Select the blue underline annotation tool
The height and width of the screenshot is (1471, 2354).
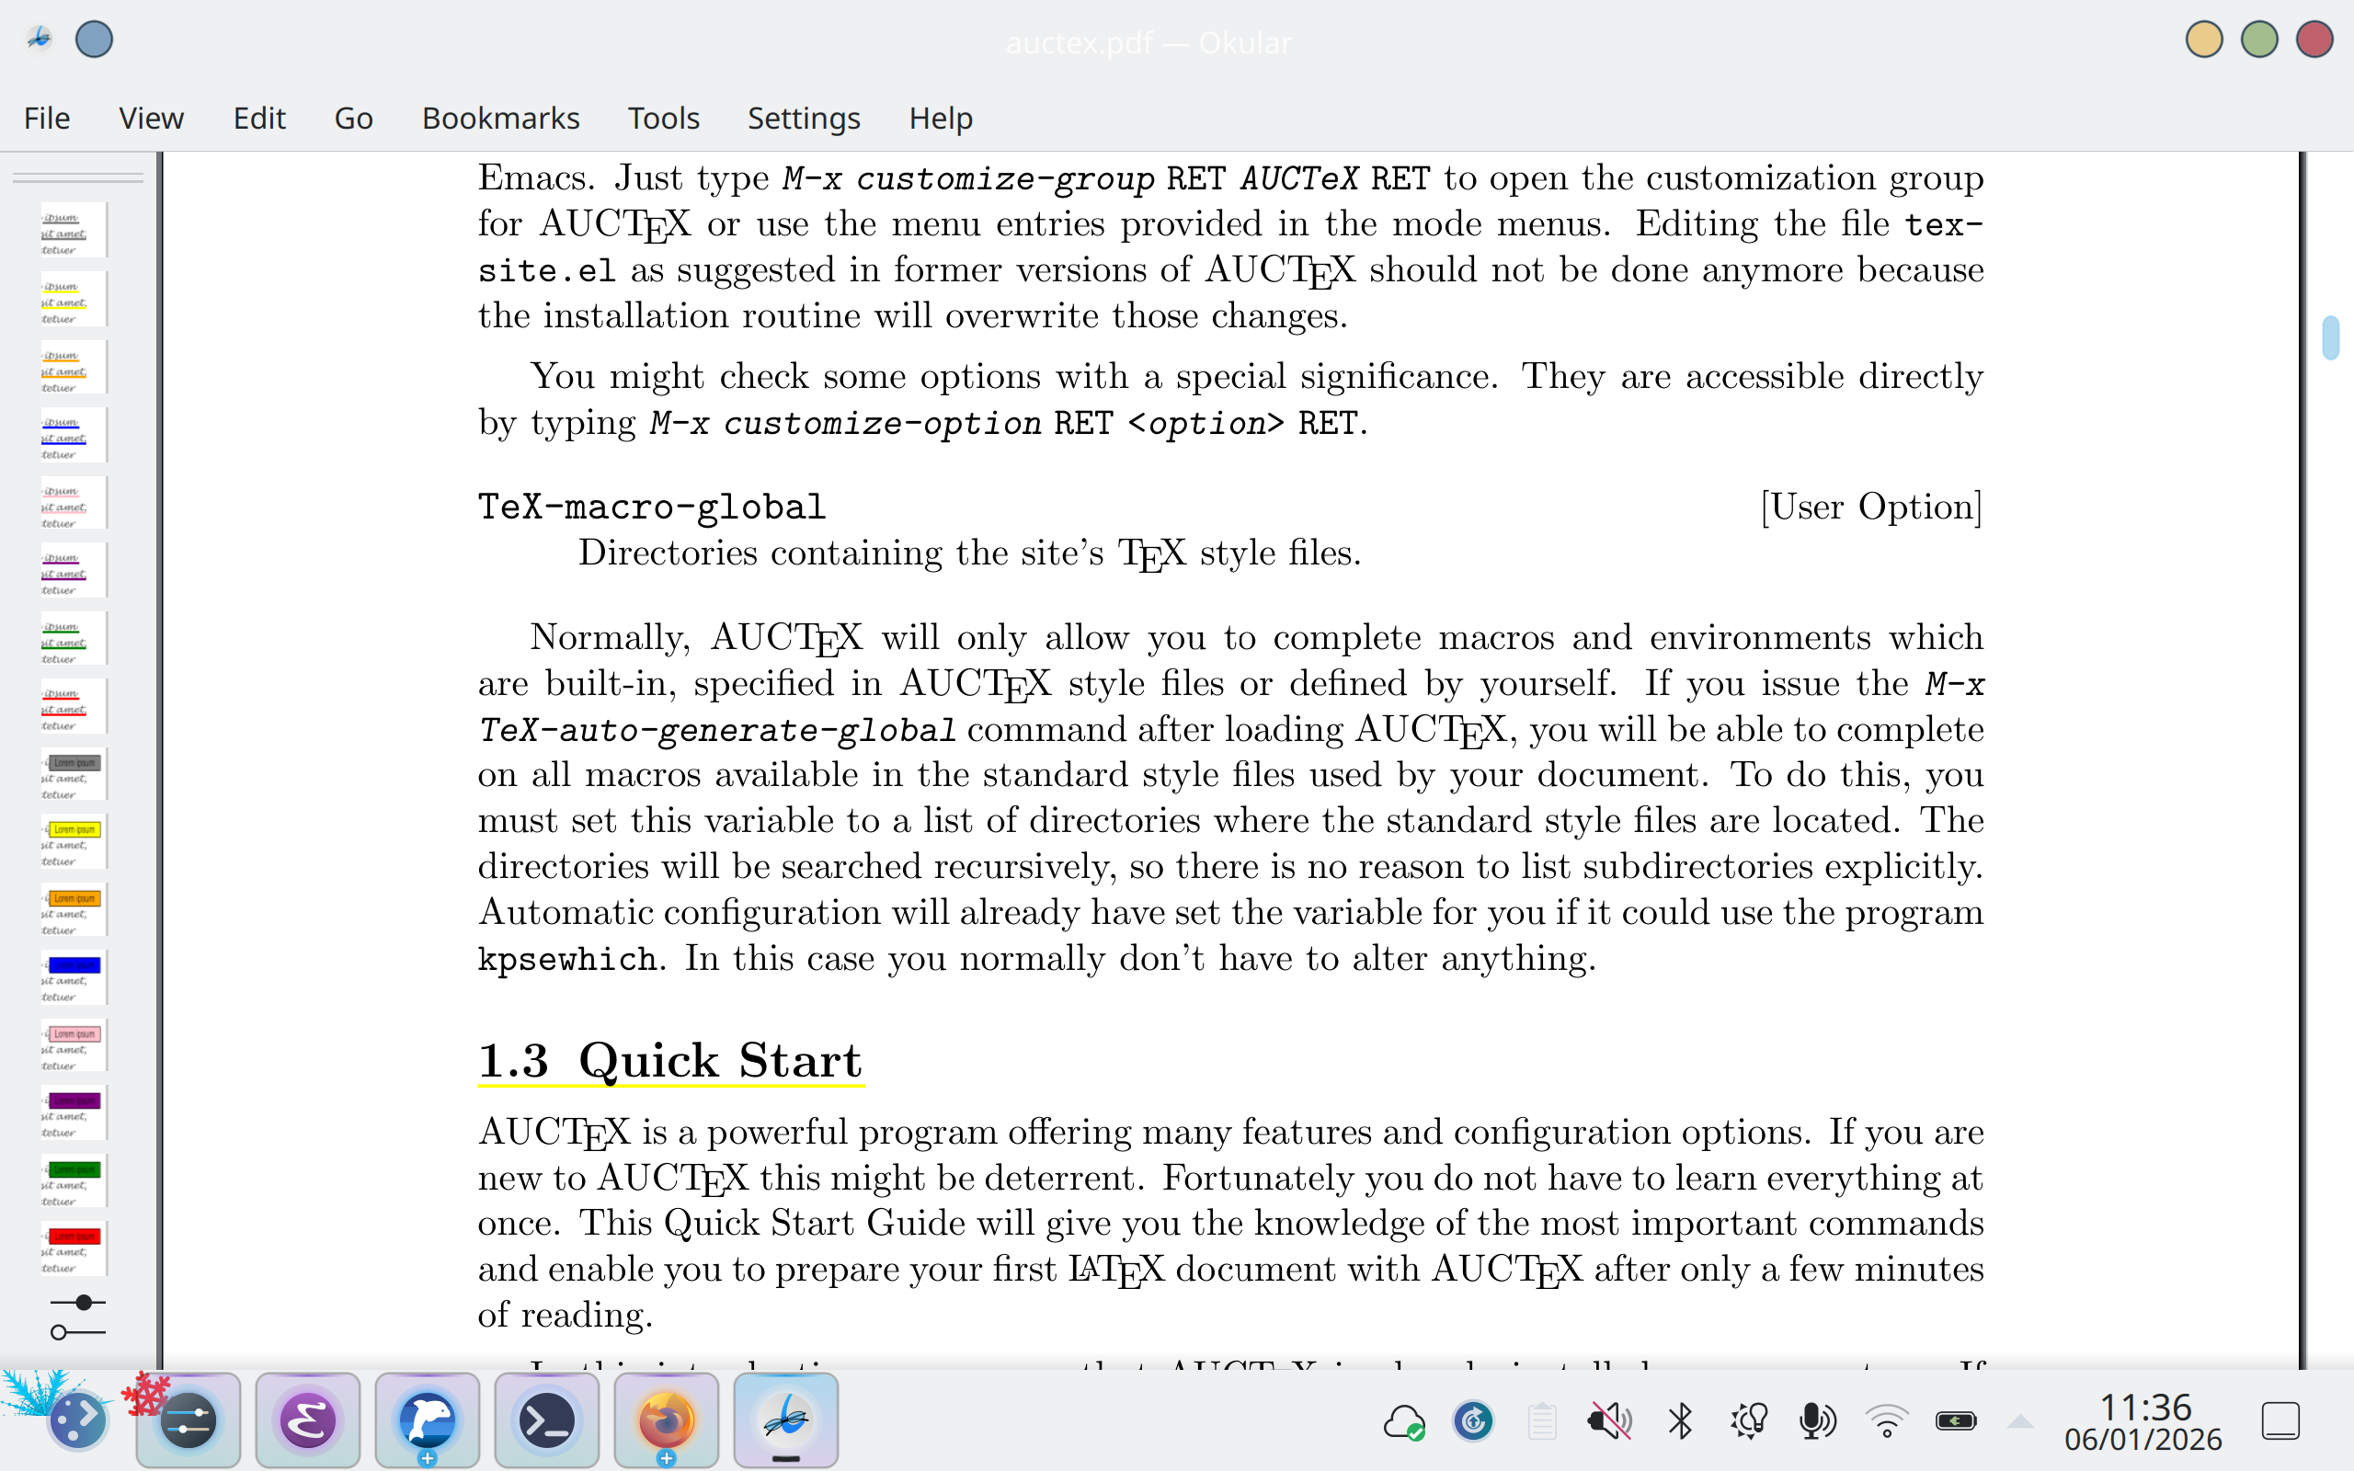click(73, 437)
